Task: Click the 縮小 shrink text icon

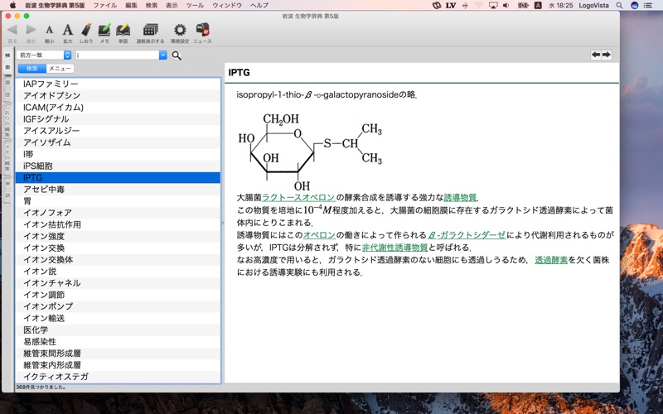Action: coord(49,31)
